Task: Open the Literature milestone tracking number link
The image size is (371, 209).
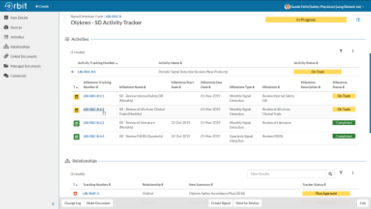Action: 94,123
